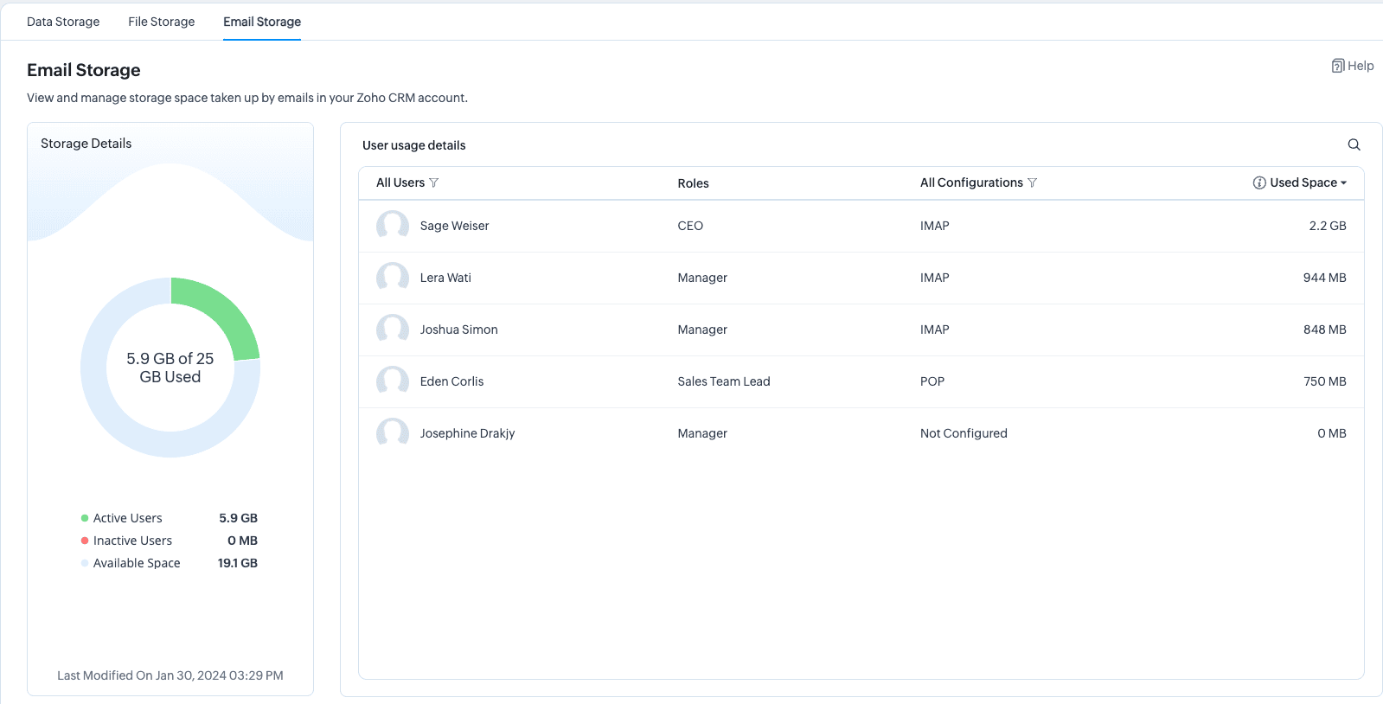
Task: Select the user name Eden Corlis
Action: (451, 381)
